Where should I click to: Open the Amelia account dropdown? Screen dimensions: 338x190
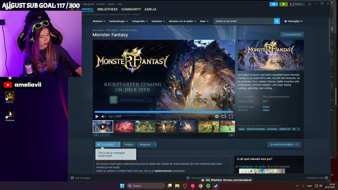(x=297, y=4)
